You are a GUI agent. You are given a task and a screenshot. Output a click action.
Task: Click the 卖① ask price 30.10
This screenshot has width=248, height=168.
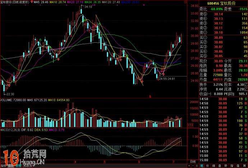click(x=218, y=33)
